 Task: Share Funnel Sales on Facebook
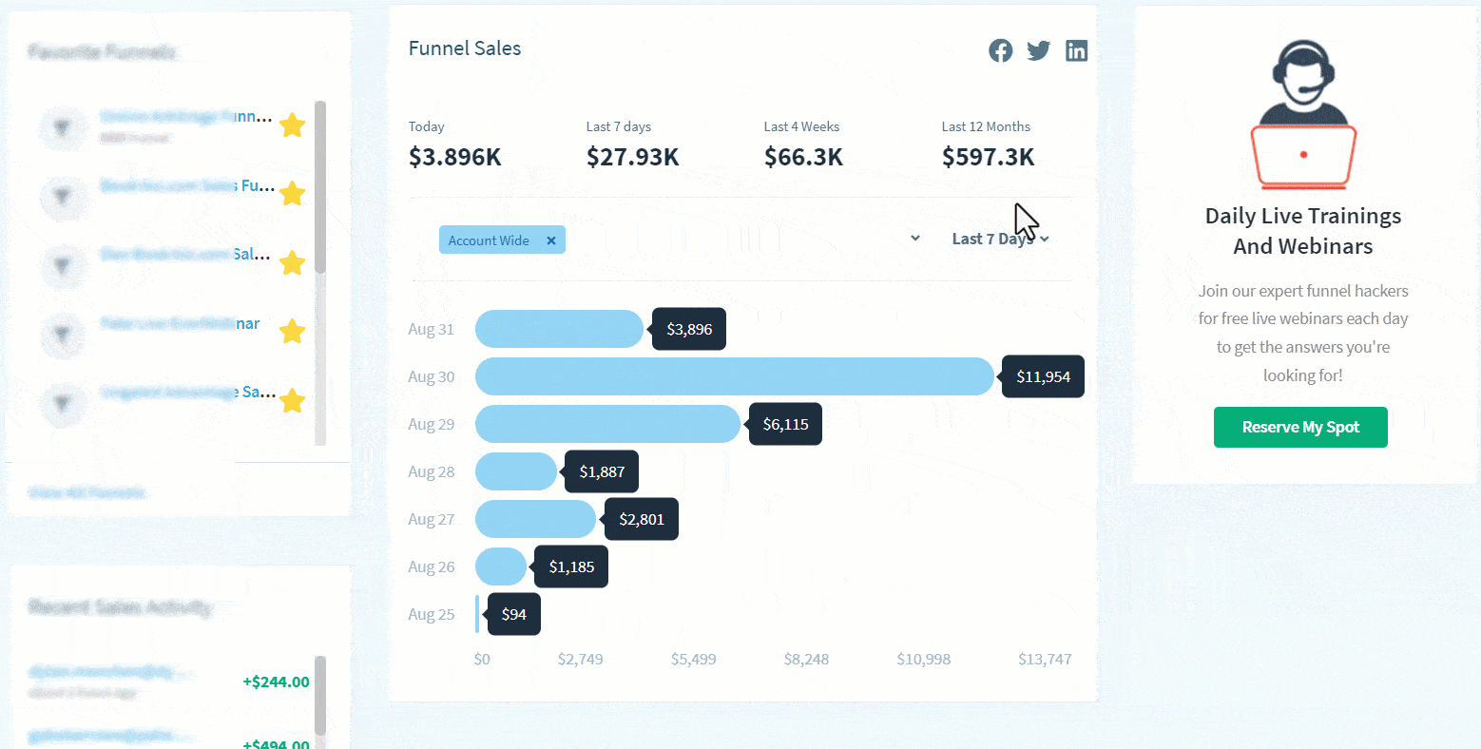pyautogui.click(x=1000, y=50)
